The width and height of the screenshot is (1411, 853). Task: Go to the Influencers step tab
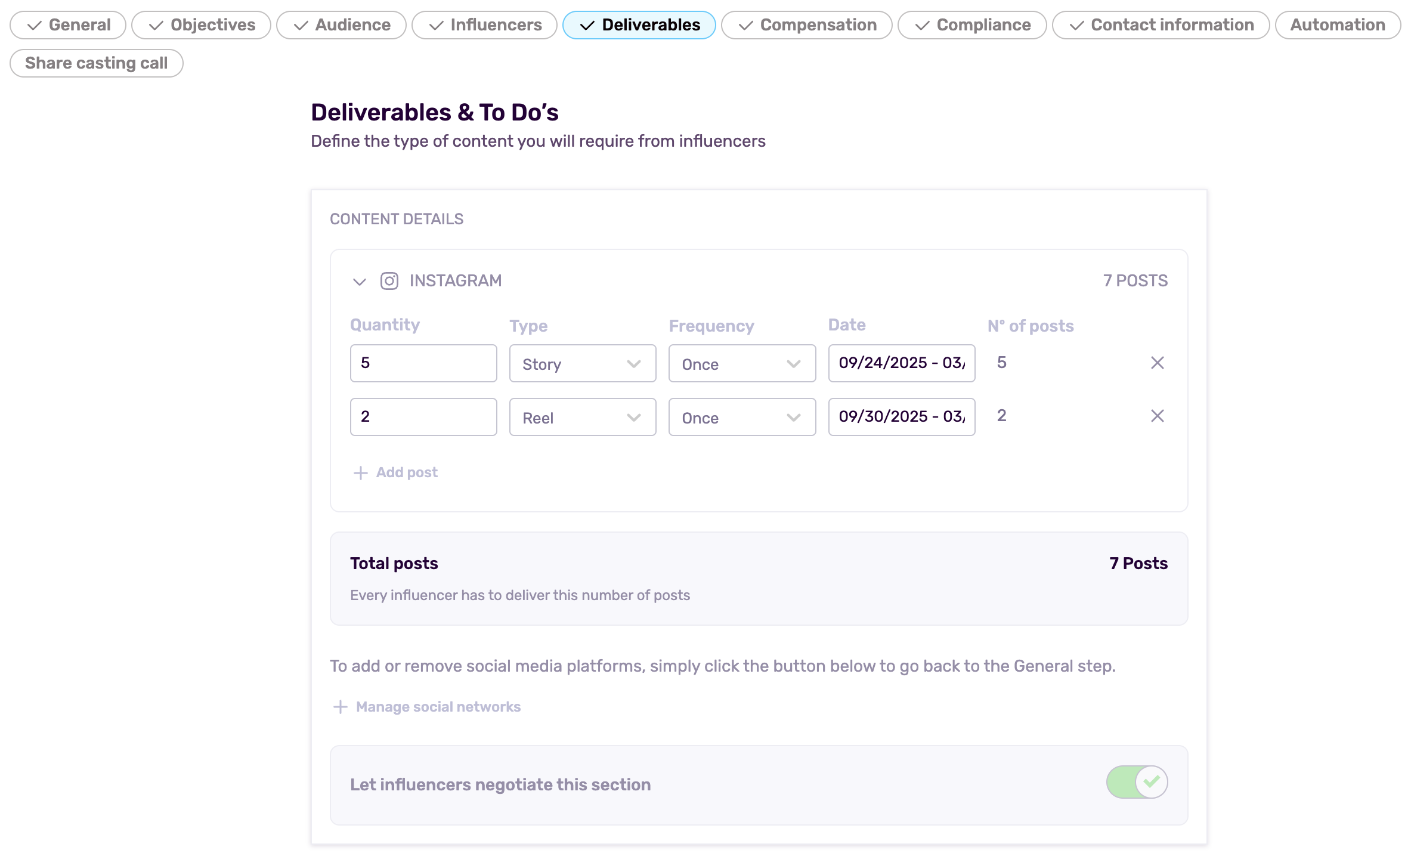pos(484,25)
